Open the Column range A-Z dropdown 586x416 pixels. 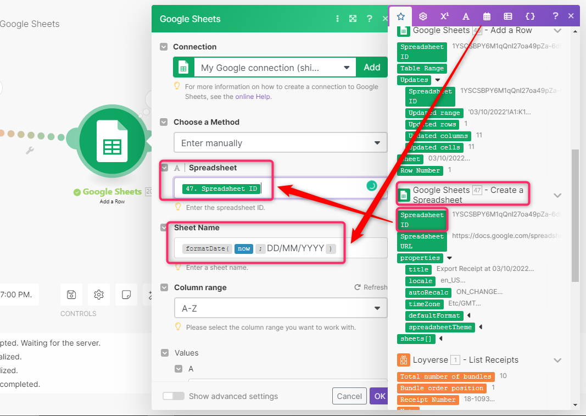click(280, 308)
